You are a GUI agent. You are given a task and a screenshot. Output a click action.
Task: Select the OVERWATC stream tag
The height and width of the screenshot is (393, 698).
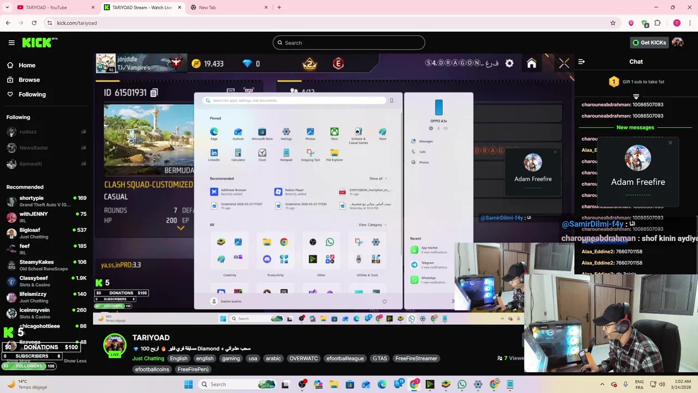303,359
